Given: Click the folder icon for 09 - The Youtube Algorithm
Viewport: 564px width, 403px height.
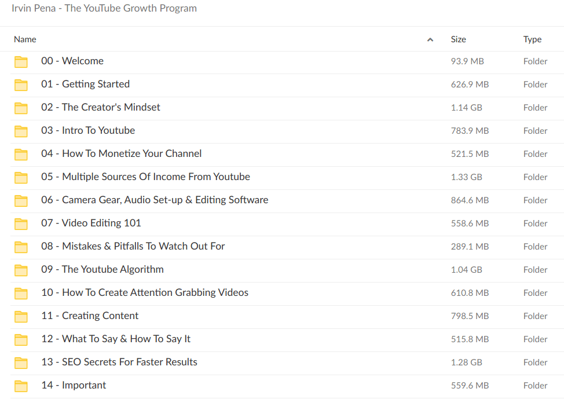Looking at the screenshot, I should click(x=21, y=269).
